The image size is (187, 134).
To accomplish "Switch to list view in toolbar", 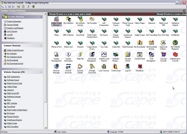I will pos(10,7).
